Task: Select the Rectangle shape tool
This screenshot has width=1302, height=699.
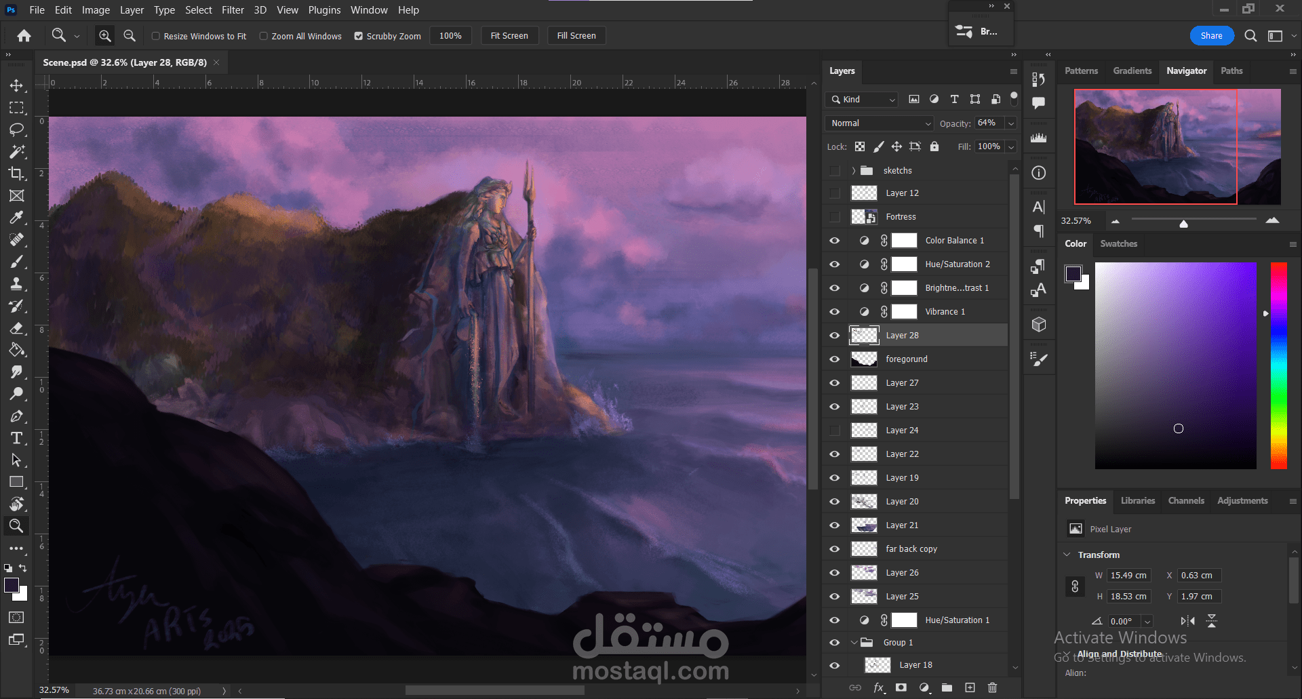Action: (16, 482)
